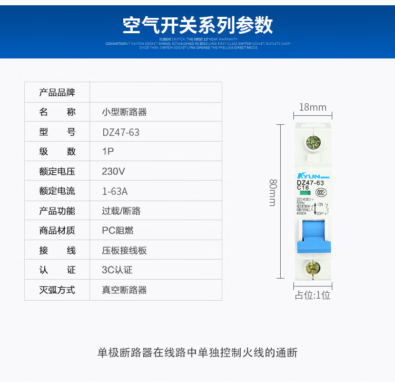Select the 小型断路器 name value cell

pyautogui.click(x=124, y=112)
